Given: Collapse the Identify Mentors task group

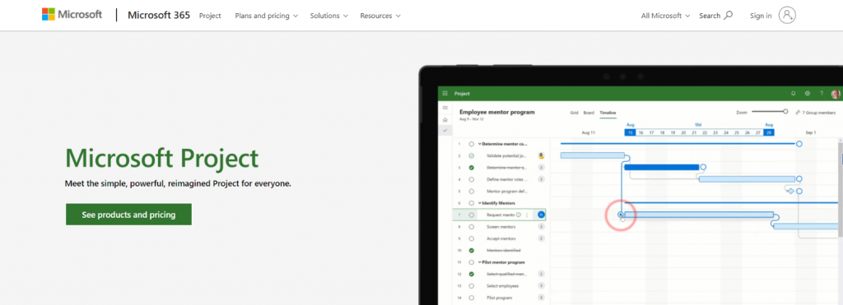Looking at the screenshot, I should coord(480,203).
